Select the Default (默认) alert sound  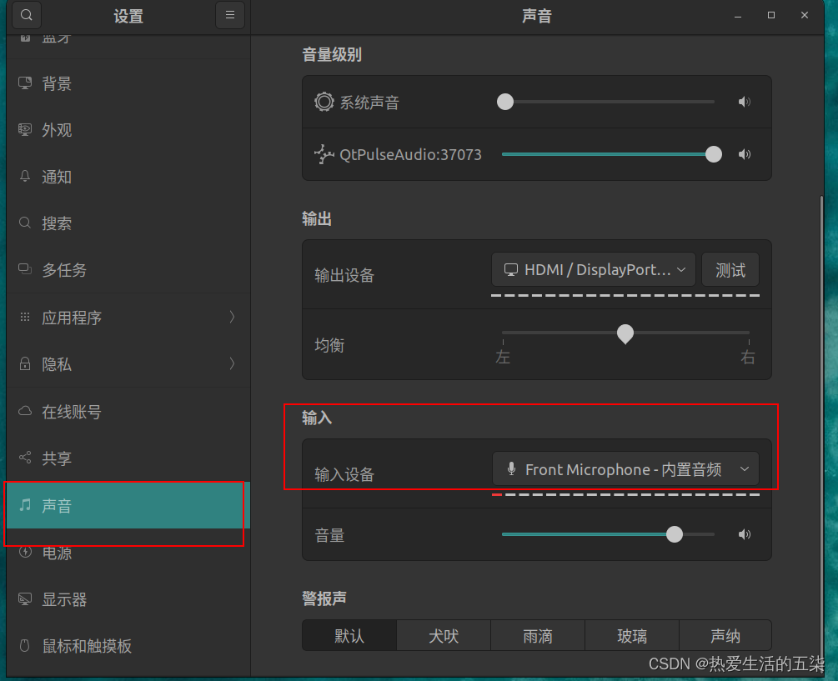(349, 636)
